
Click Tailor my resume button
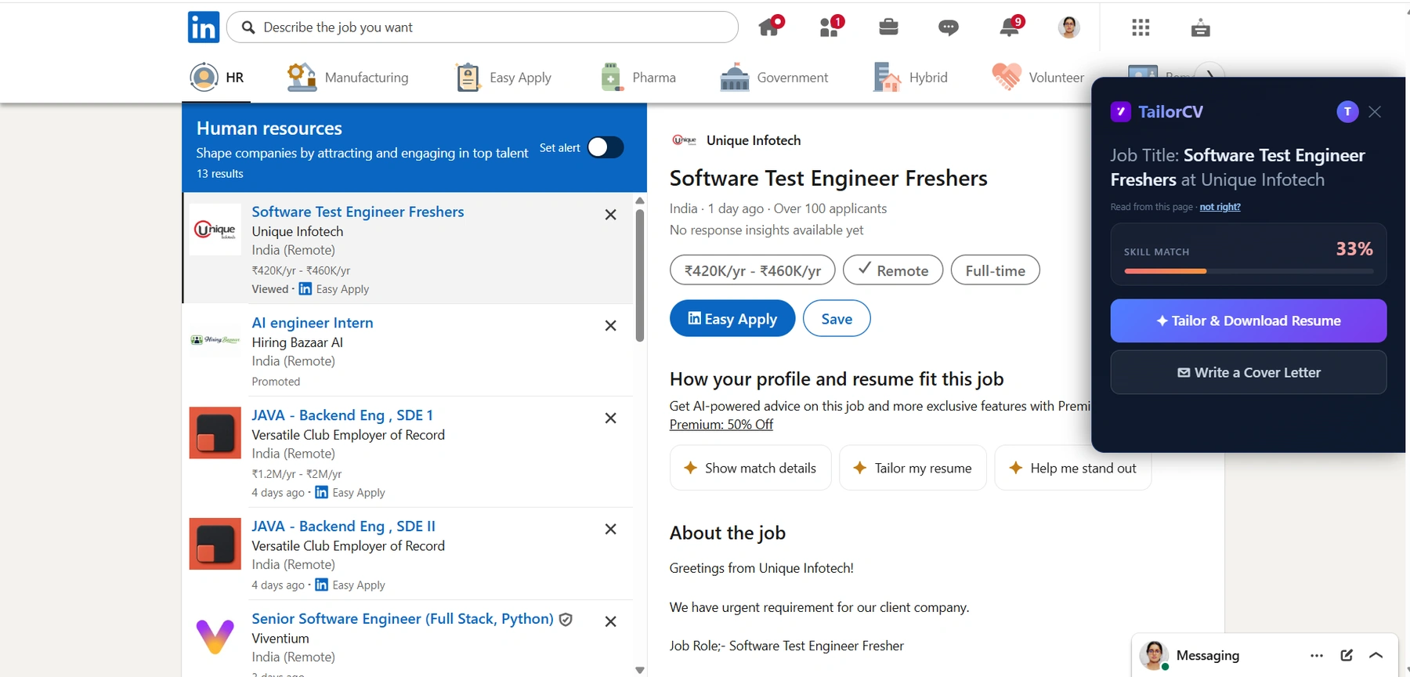tap(913, 469)
